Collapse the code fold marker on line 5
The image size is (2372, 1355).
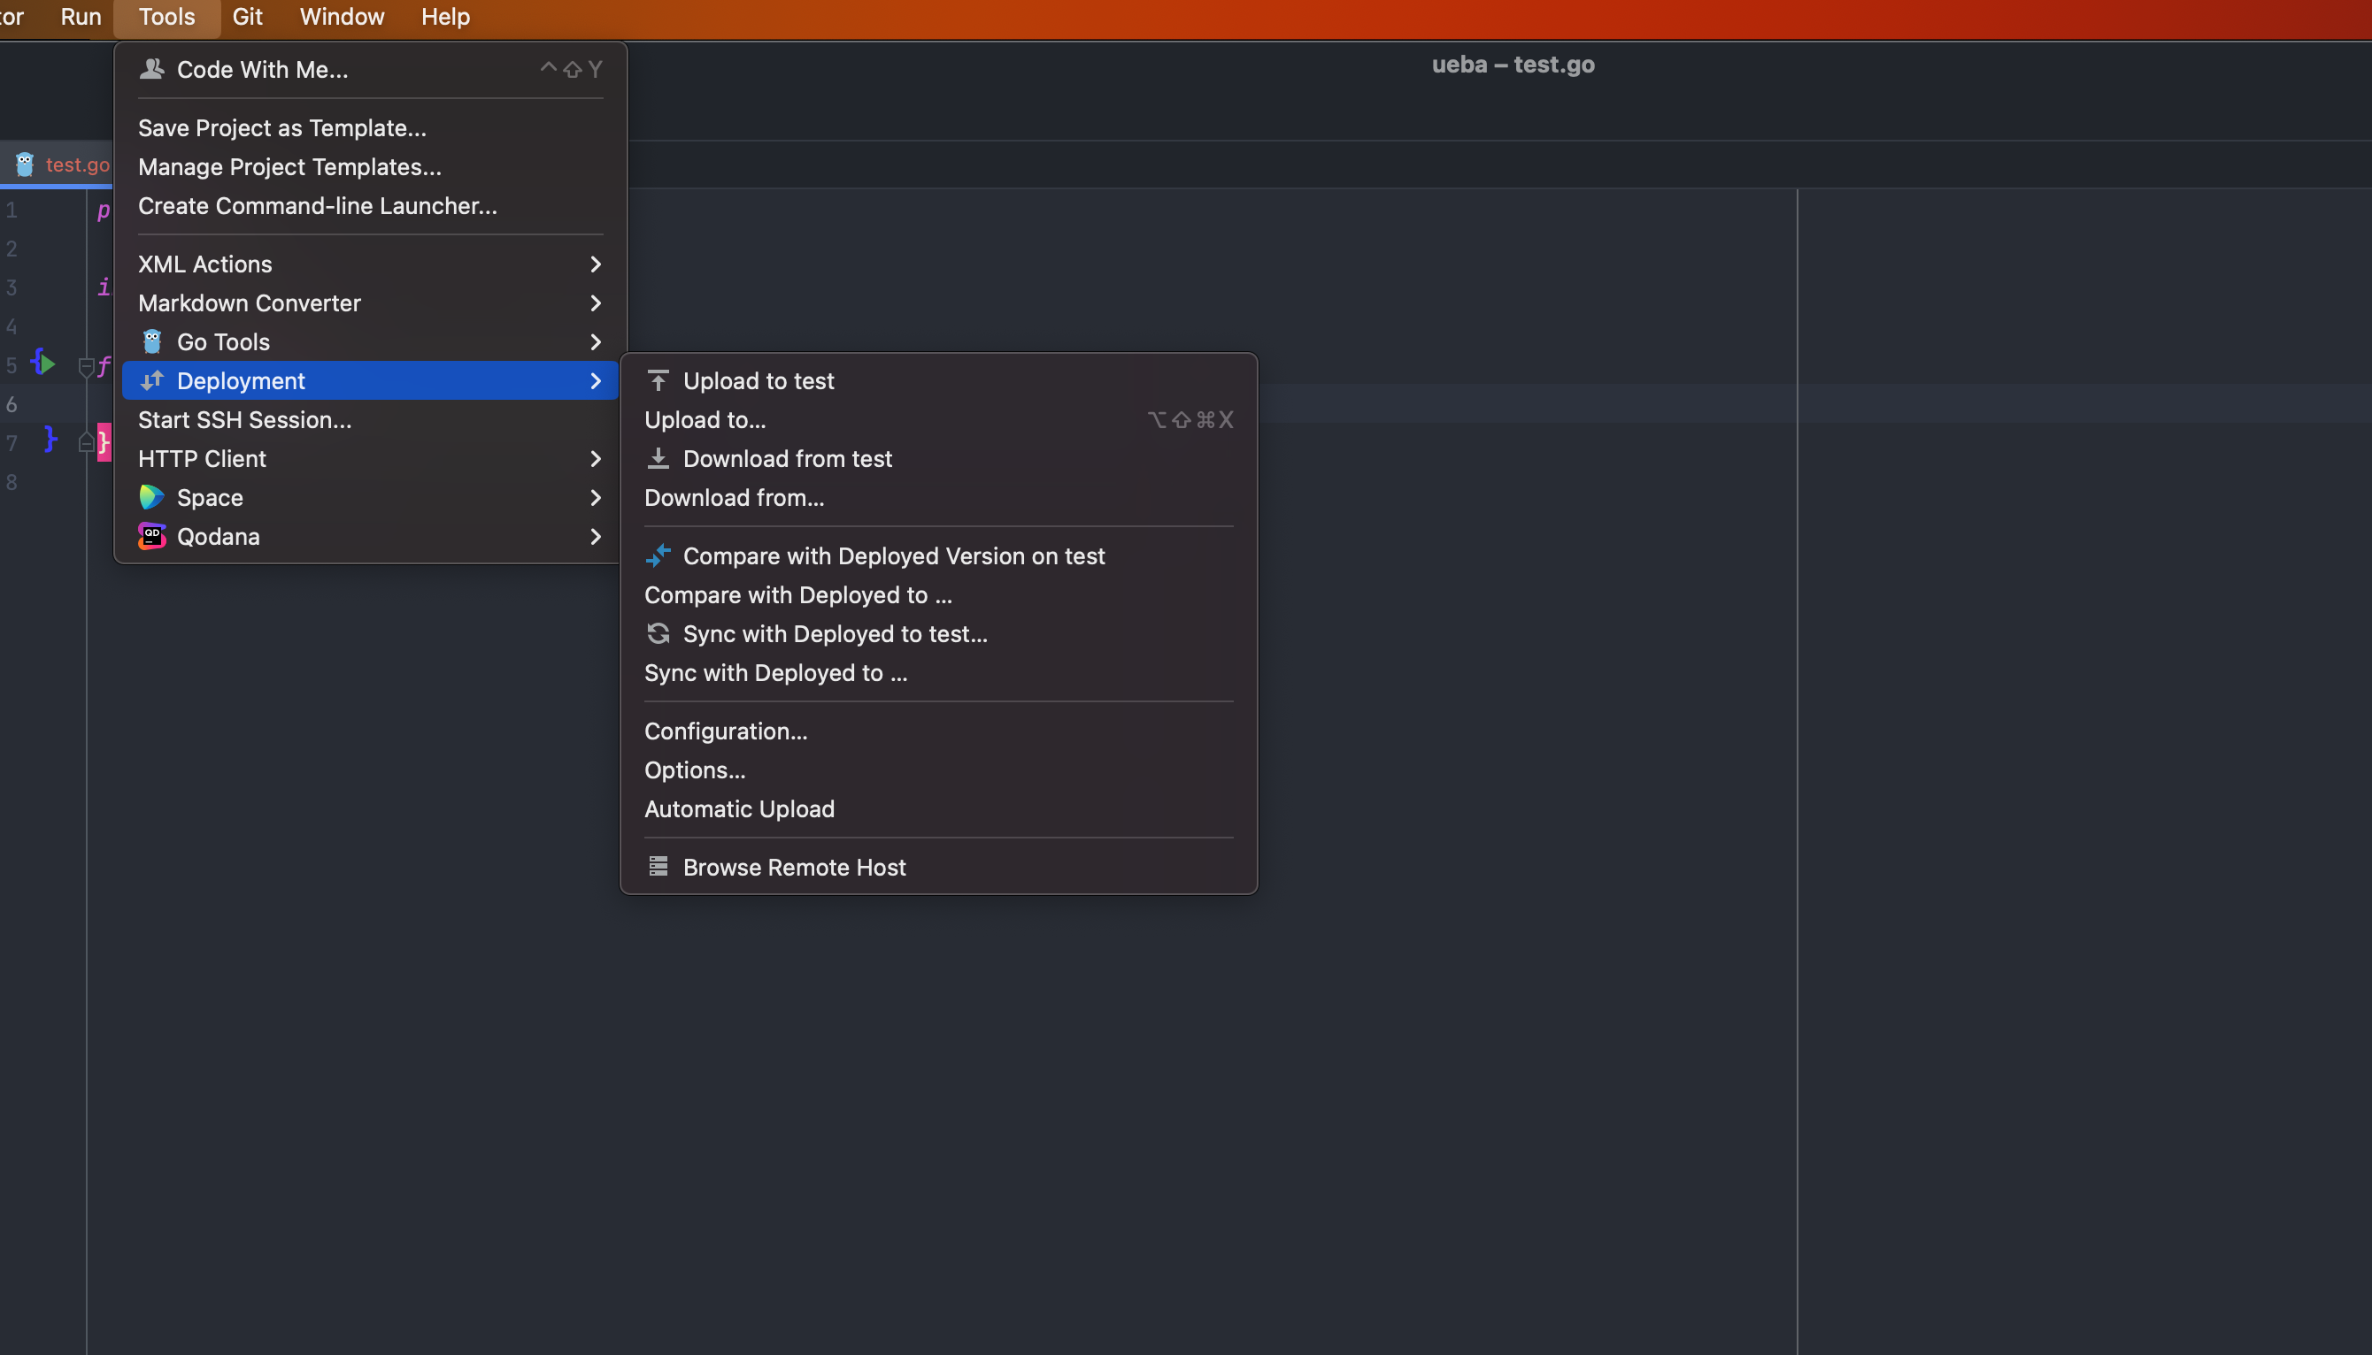(86, 366)
